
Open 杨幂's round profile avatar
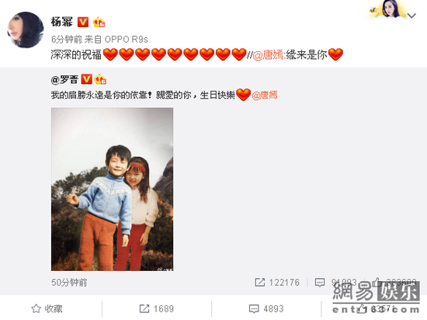(26, 30)
